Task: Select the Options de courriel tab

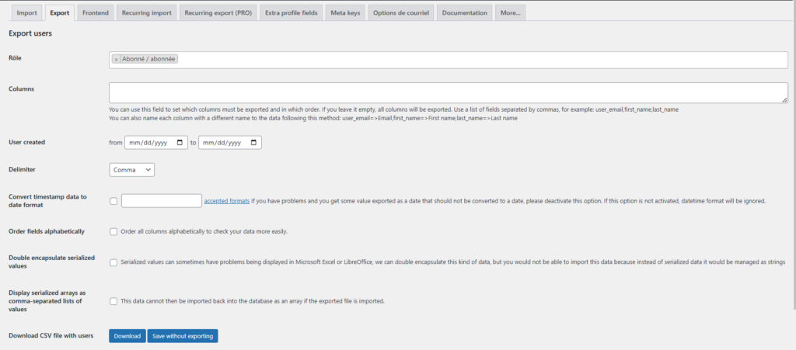Action: click(x=400, y=13)
